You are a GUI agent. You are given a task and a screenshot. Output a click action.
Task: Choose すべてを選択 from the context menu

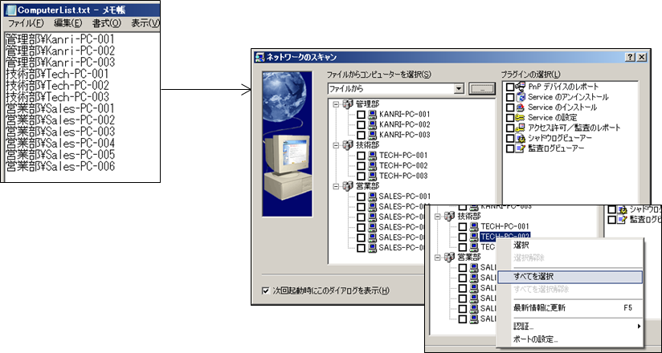pos(570,277)
